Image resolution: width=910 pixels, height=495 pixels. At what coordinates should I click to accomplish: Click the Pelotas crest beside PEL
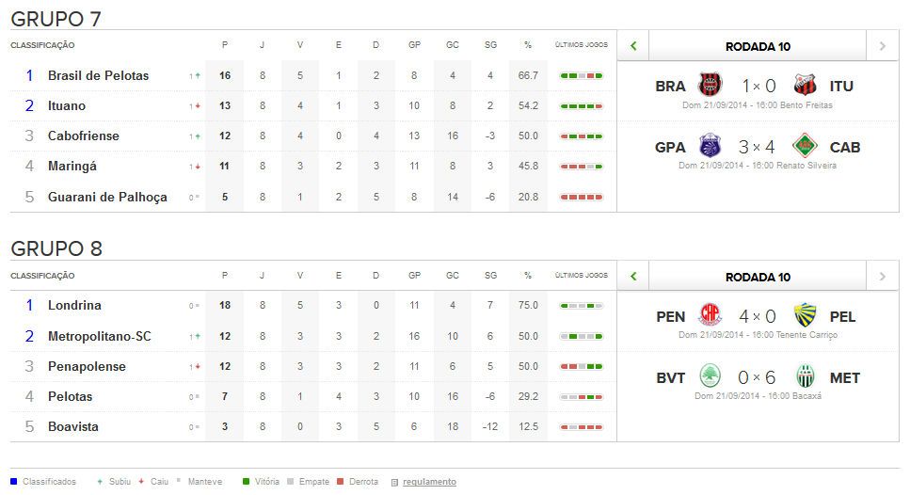pos(804,316)
